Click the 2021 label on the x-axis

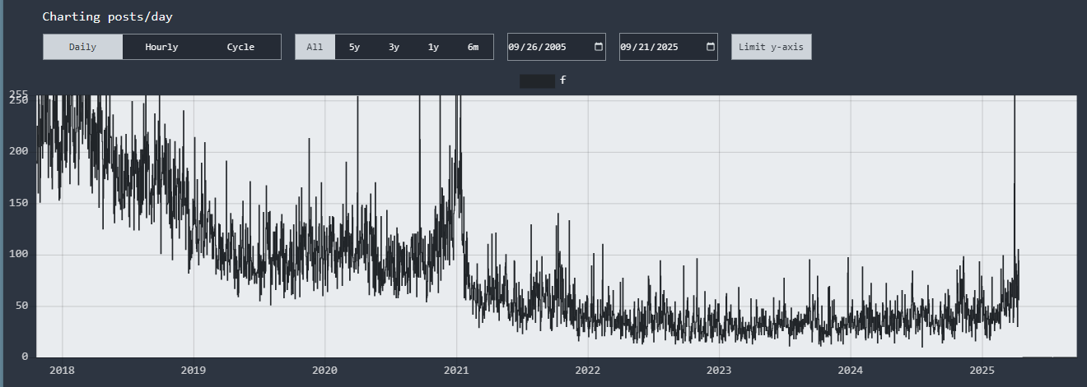tap(456, 371)
